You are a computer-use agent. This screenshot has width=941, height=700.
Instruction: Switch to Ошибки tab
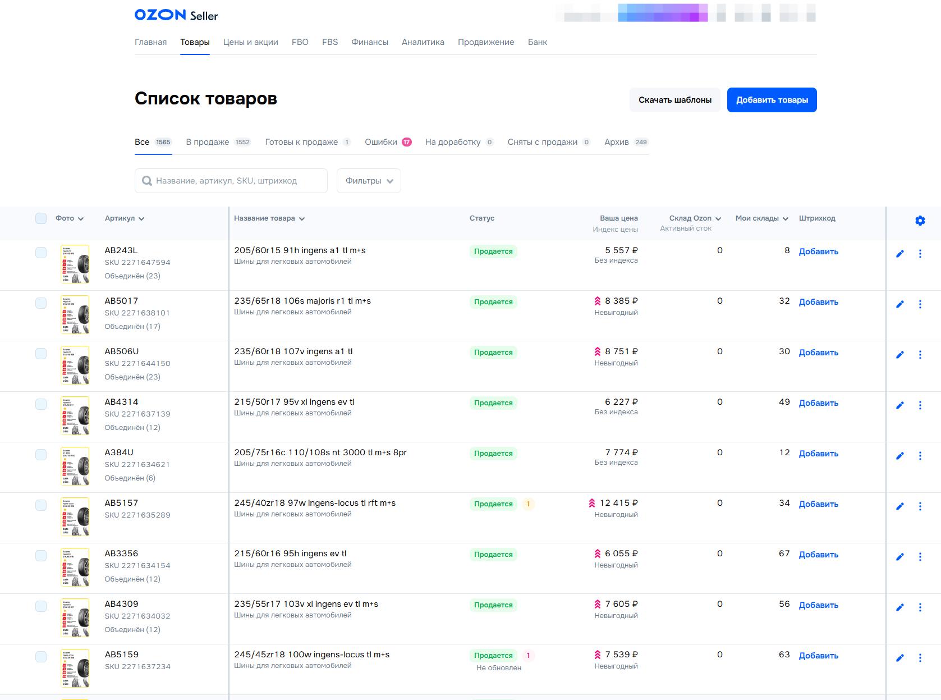388,142
